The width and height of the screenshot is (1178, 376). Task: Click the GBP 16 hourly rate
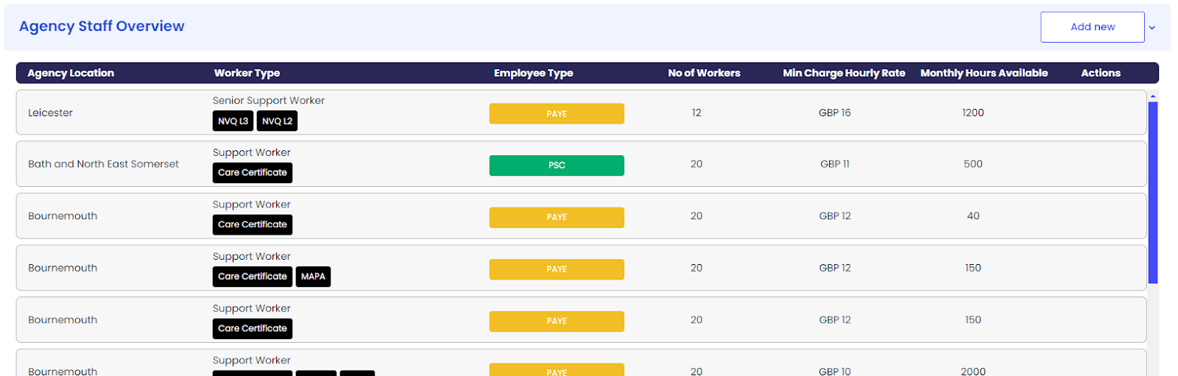(835, 113)
